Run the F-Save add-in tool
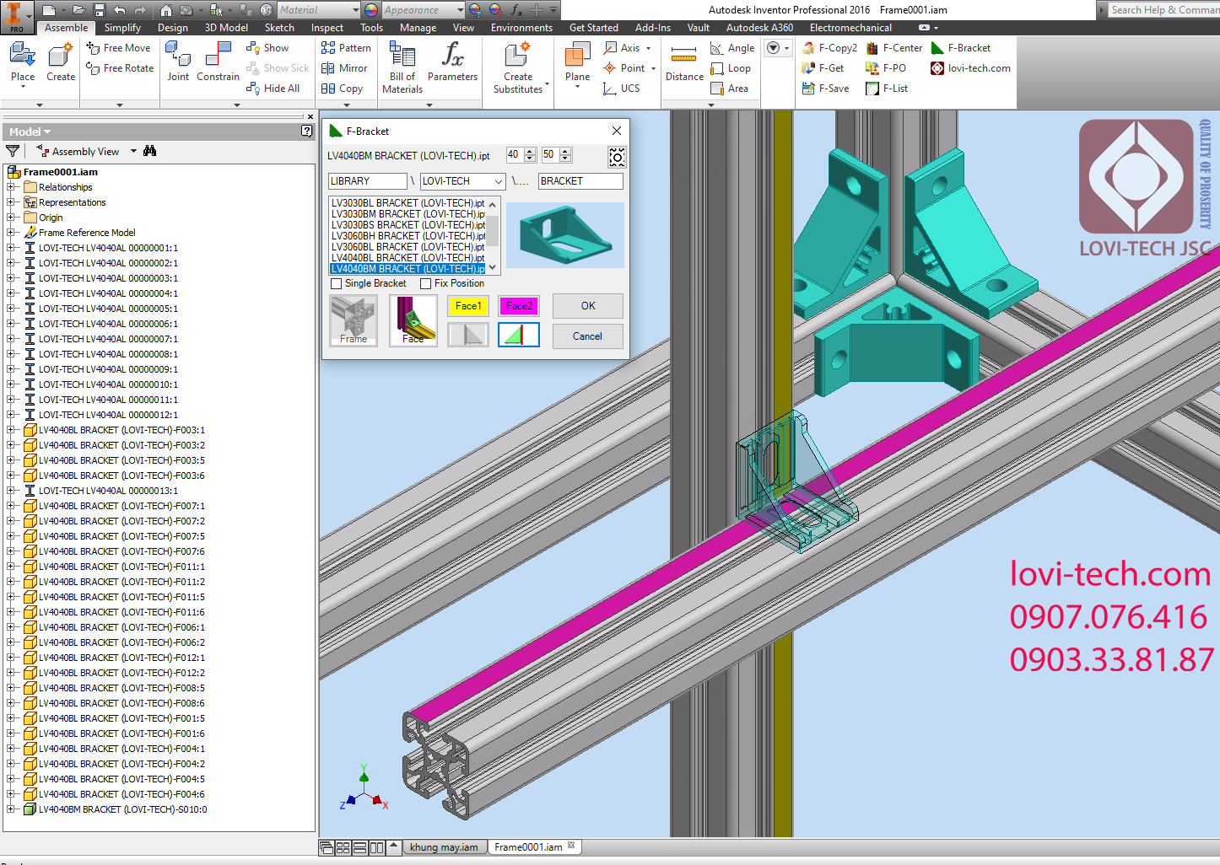The image size is (1220, 865). pos(825,89)
